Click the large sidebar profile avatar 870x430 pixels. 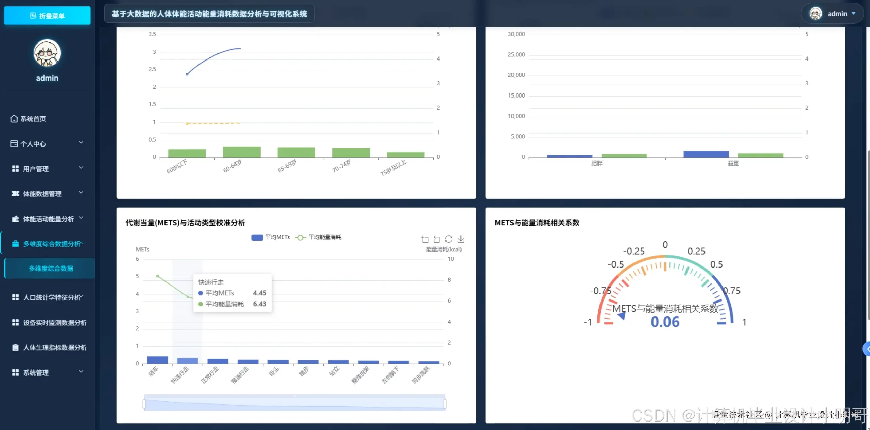click(x=47, y=53)
